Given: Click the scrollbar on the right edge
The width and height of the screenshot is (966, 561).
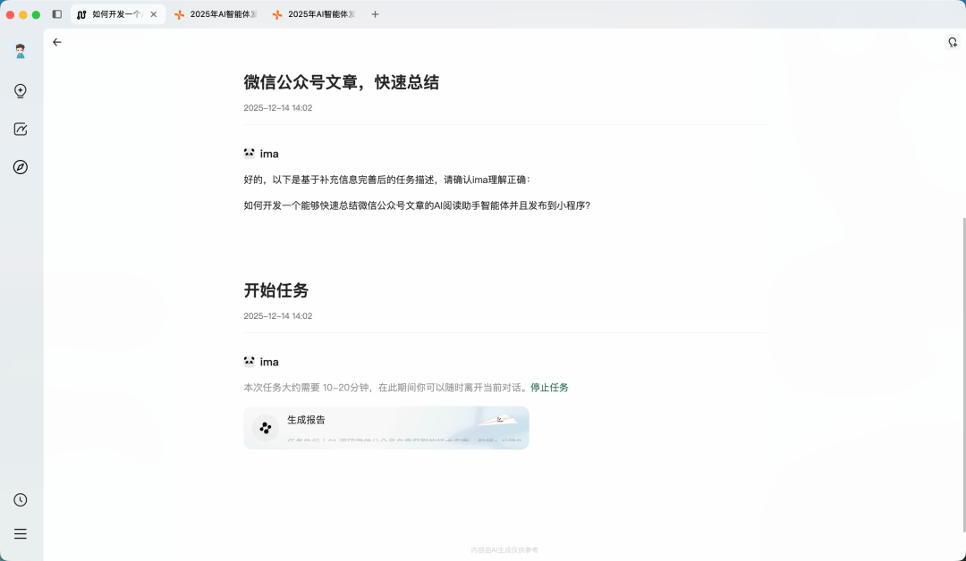Looking at the screenshot, I should 962,268.
